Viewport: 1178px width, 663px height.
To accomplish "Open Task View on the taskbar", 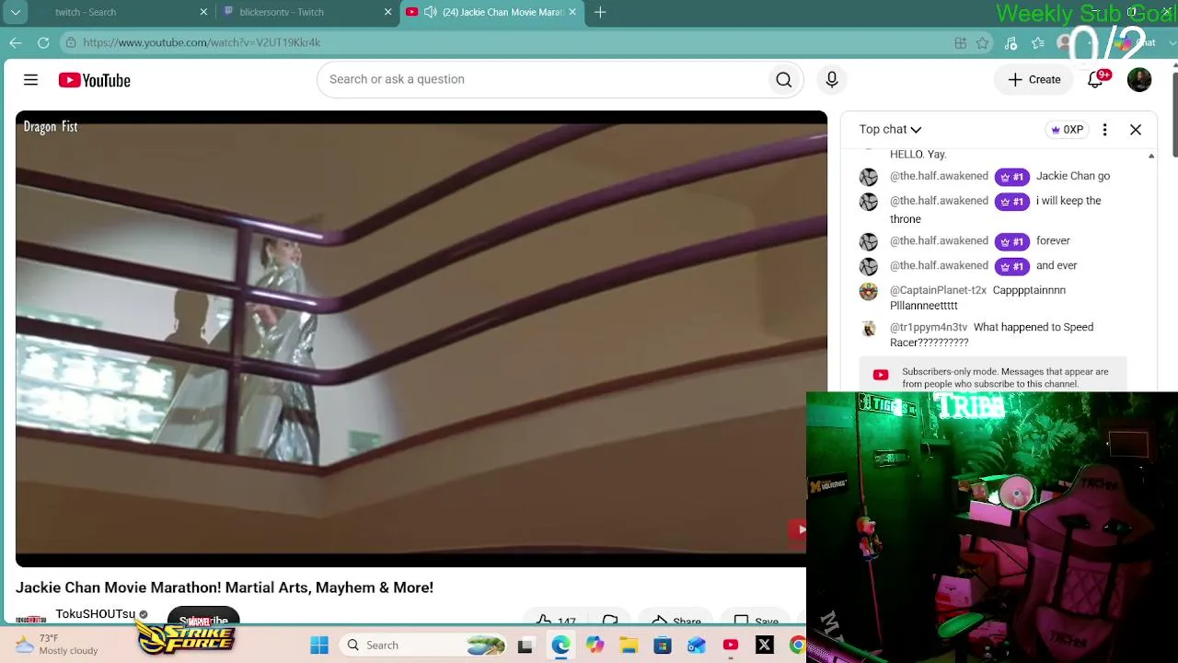I will tap(525, 646).
